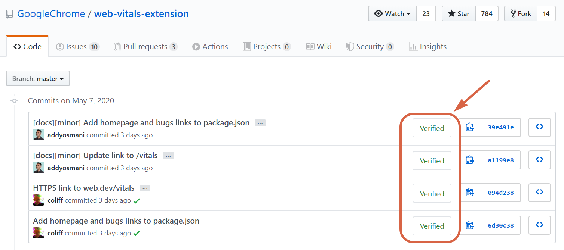Browse repository at commit 39e491e
Screen dimensions: 564x250
click(539, 127)
